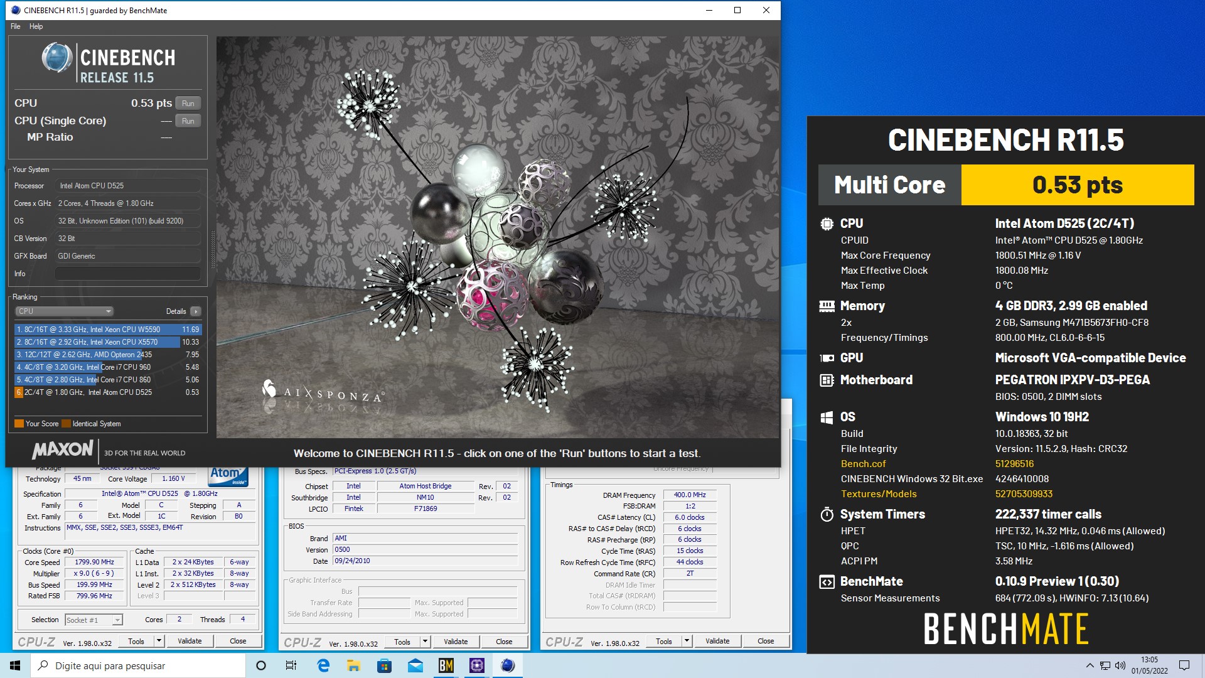
Task: Click Close in middle CPU-Z window
Action: point(504,642)
